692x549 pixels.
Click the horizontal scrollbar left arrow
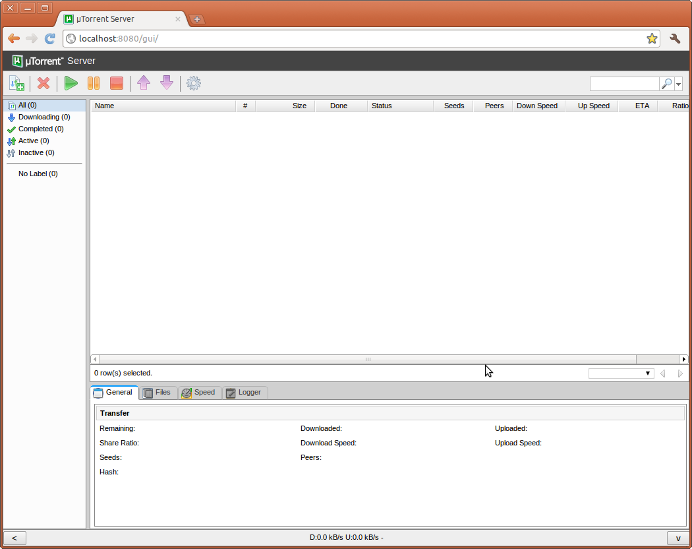(95, 360)
